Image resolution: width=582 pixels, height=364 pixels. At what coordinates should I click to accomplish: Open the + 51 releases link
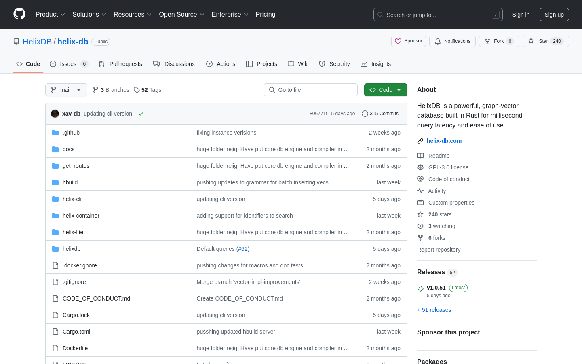pyautogui.click(x=434, y=310)
